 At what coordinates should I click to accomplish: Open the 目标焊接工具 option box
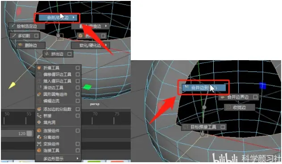coord(223,127)
